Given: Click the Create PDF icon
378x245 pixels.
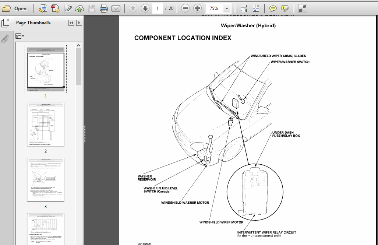Looking at the screenshot, I should pyautogui.click(x=55, y=9).
